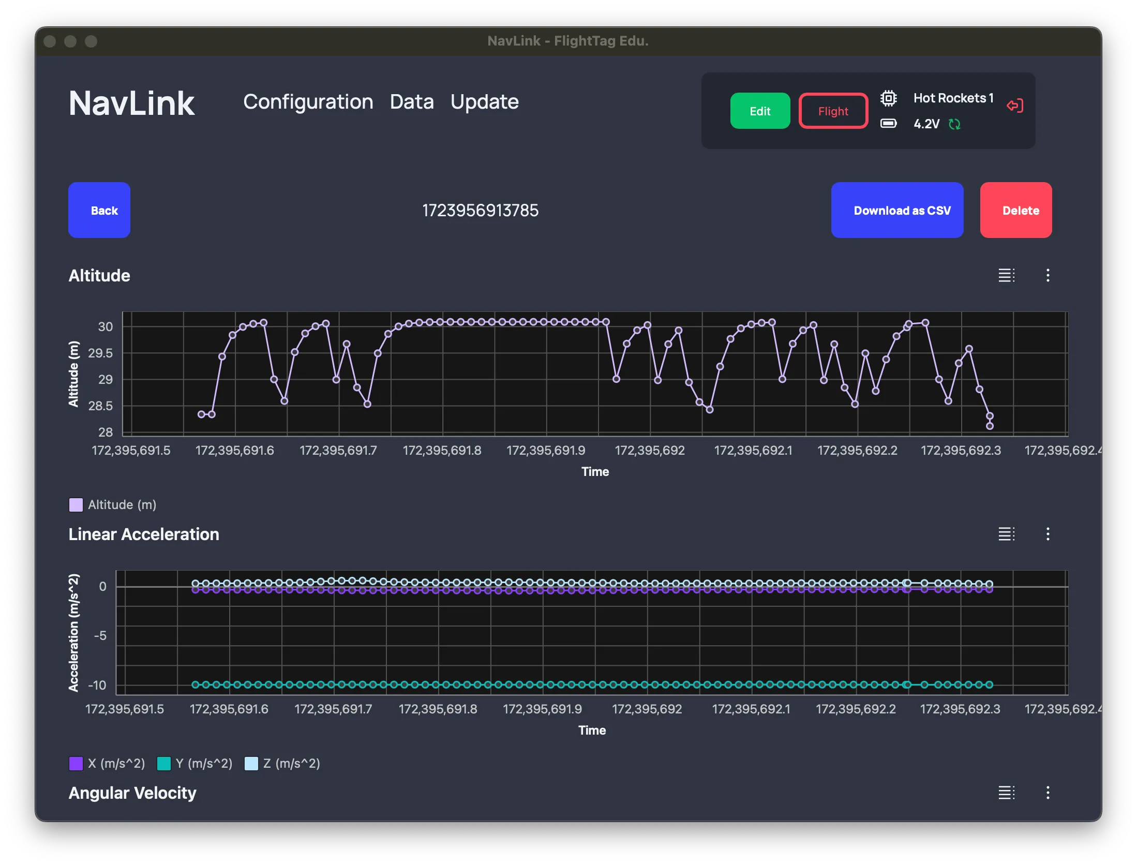This screenshot has width=1137, height=865.
Task: Open the Angular Velocity legend list icon
Action: click(x=1006, y=793)
